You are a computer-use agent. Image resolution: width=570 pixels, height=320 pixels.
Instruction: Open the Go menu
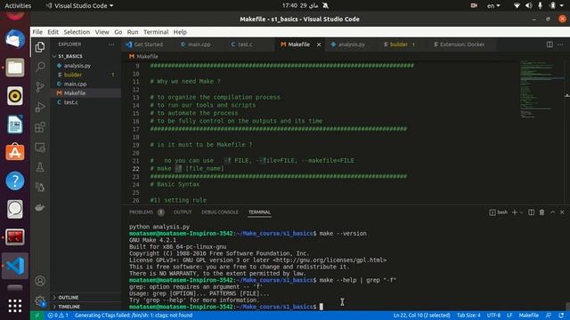click(x=118, y=32)
